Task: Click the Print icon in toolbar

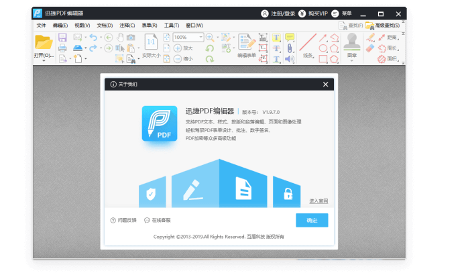Action: (62, 48)
